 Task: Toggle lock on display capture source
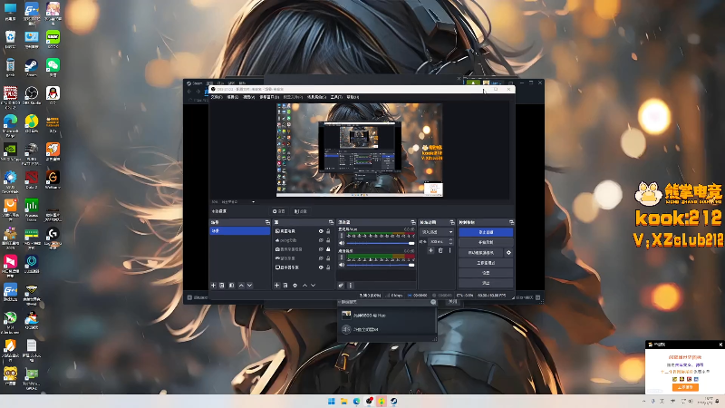pyautogui.click(x=328, y=267)
